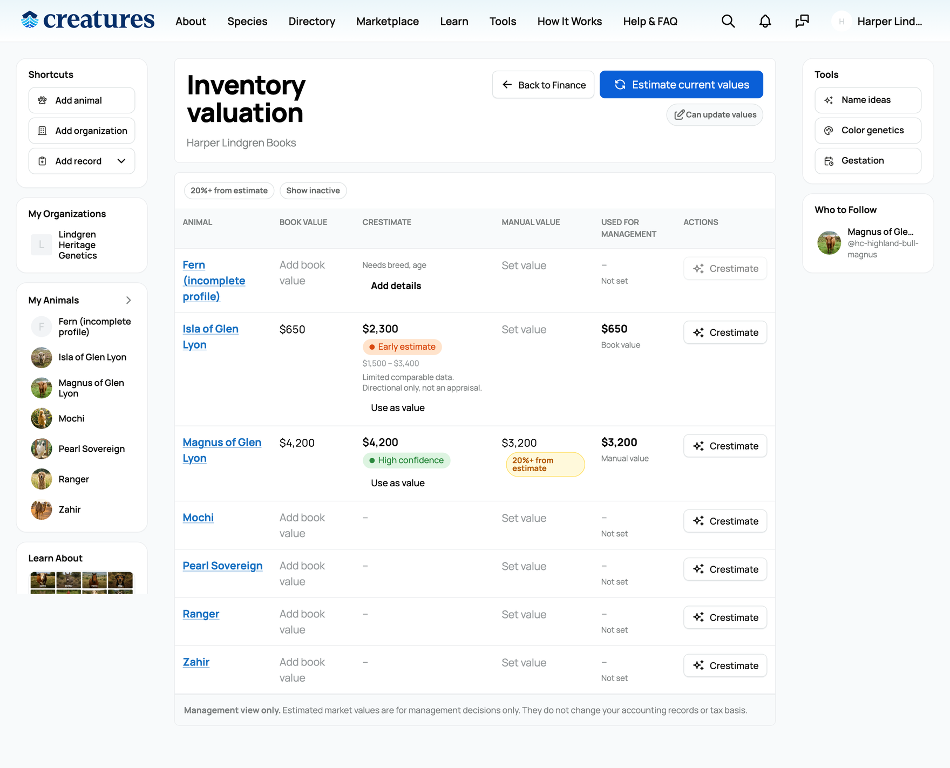The image size is (950, 768).
Task: Click Estimate current values button
Action: coord(681,85)
